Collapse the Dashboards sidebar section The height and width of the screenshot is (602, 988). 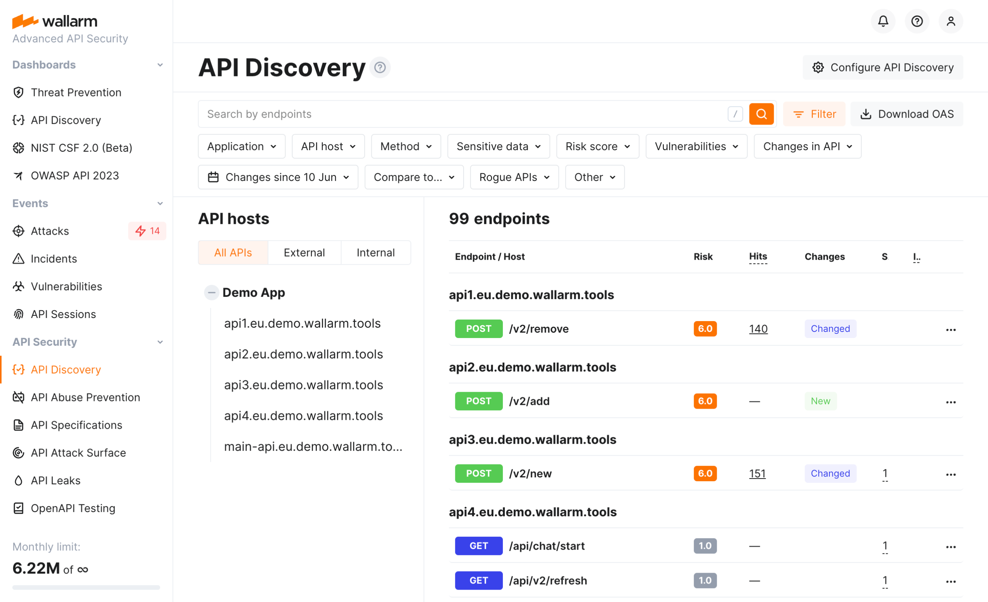click(160, 65)
